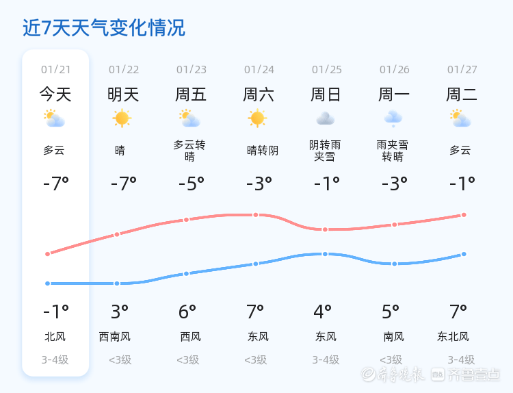Select the 周五 day label

(191, 94)
